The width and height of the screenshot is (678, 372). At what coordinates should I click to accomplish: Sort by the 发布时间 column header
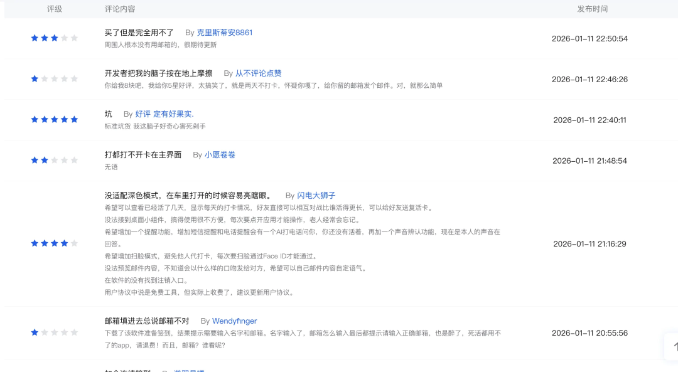(592, 9)
